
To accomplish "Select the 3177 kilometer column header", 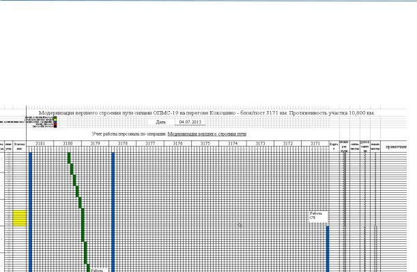I will coord(150,143).
